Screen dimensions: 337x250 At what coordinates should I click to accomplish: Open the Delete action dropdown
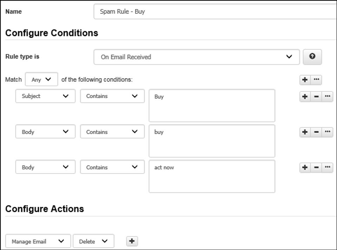pyautogui.click(x=93, y=241)
